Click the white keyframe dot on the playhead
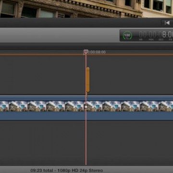The width and height of the screenshot is (173, 173). 86,107
